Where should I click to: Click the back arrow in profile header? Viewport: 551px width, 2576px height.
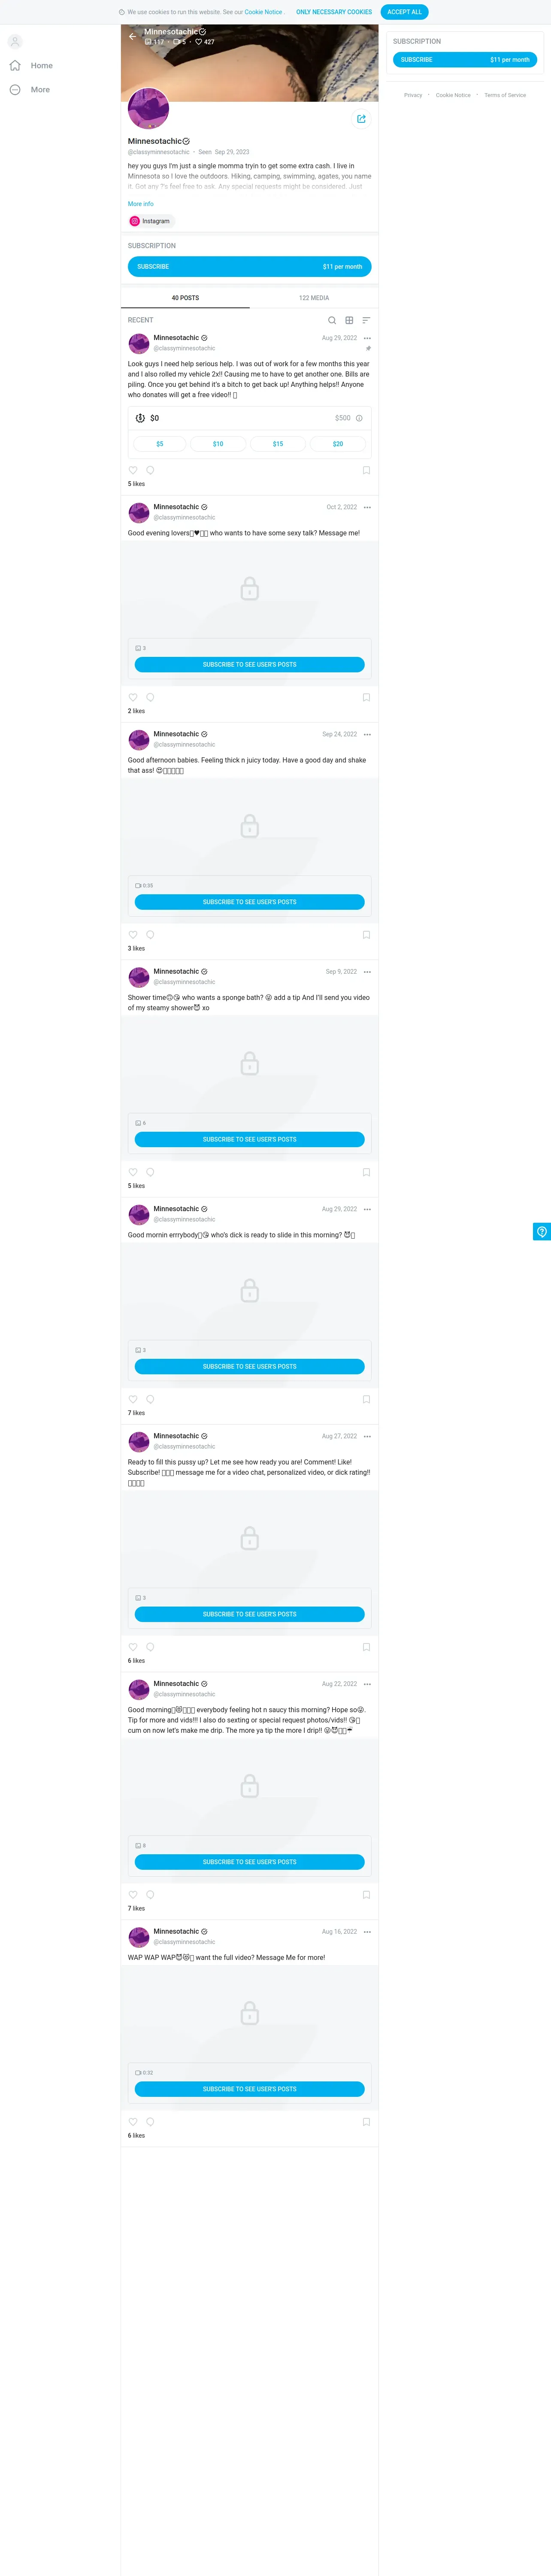(132, 36)
